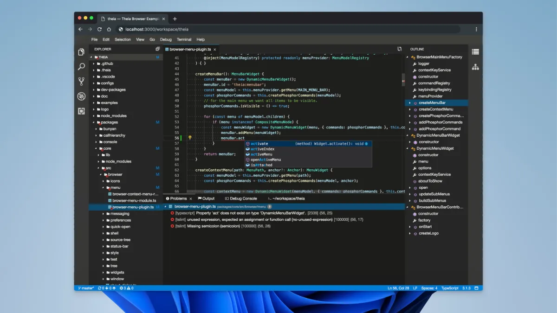Open the Debug view in sidebar

point(81,96)
